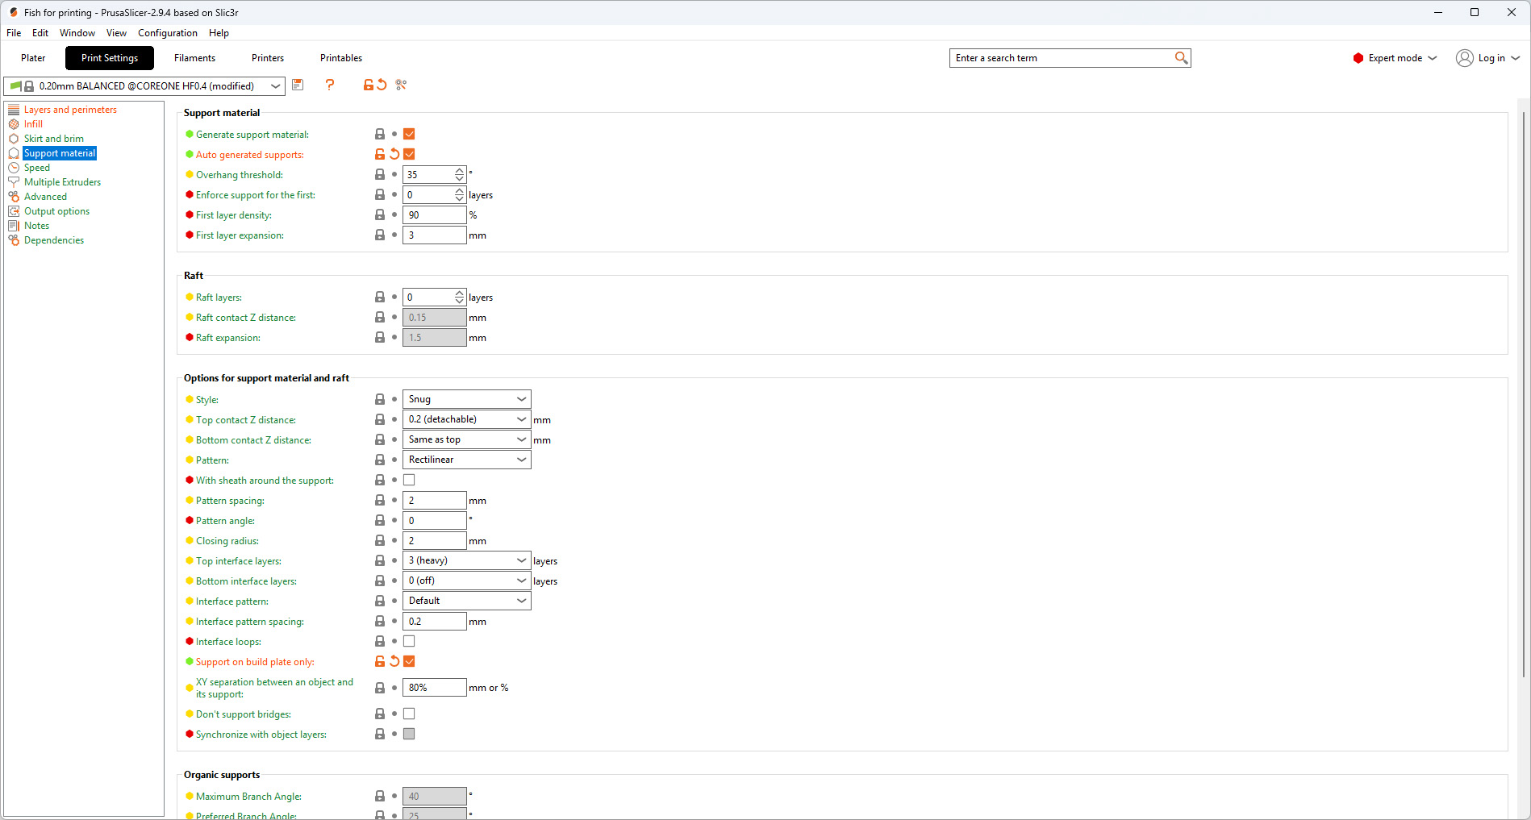Open the print profile preset dropdown

tap(144, 86)
